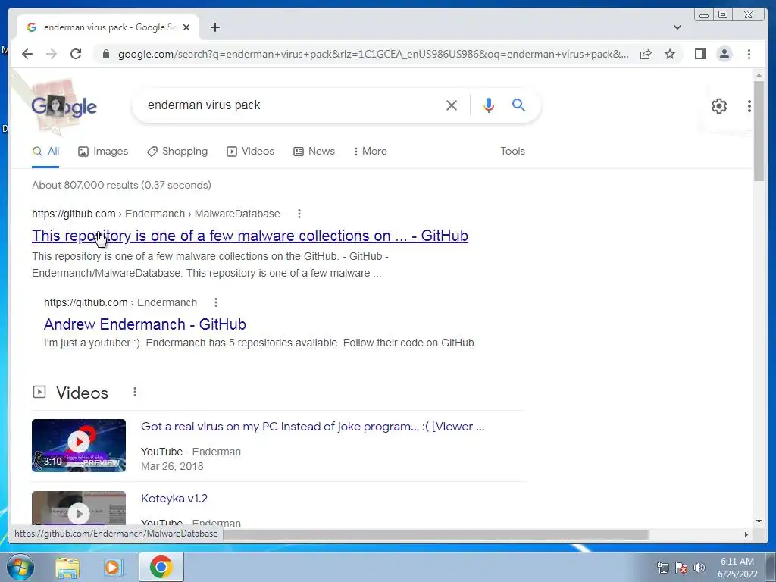Reload the Google search page
The height and width of the screenshot is (582, 776).
click(76, 54)
